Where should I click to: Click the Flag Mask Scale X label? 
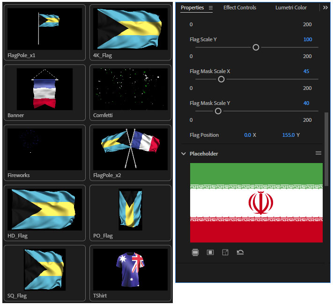coord(210,71)
